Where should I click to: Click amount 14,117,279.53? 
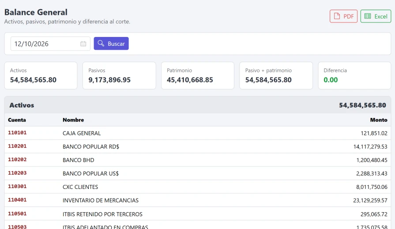pyautogui.click(x=370, y=147)
